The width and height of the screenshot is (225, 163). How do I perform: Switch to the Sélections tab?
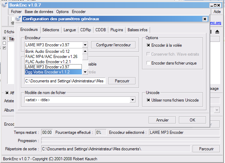click(x=51, y=30)
